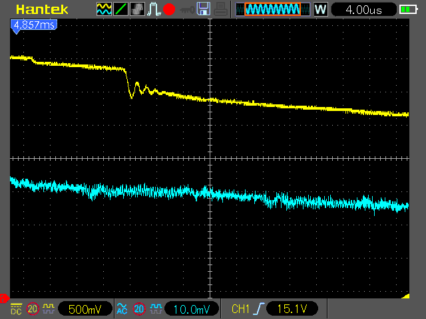Screen dimensions: 426x319
Task: Click the red stop status indicator
Action: 169,9
